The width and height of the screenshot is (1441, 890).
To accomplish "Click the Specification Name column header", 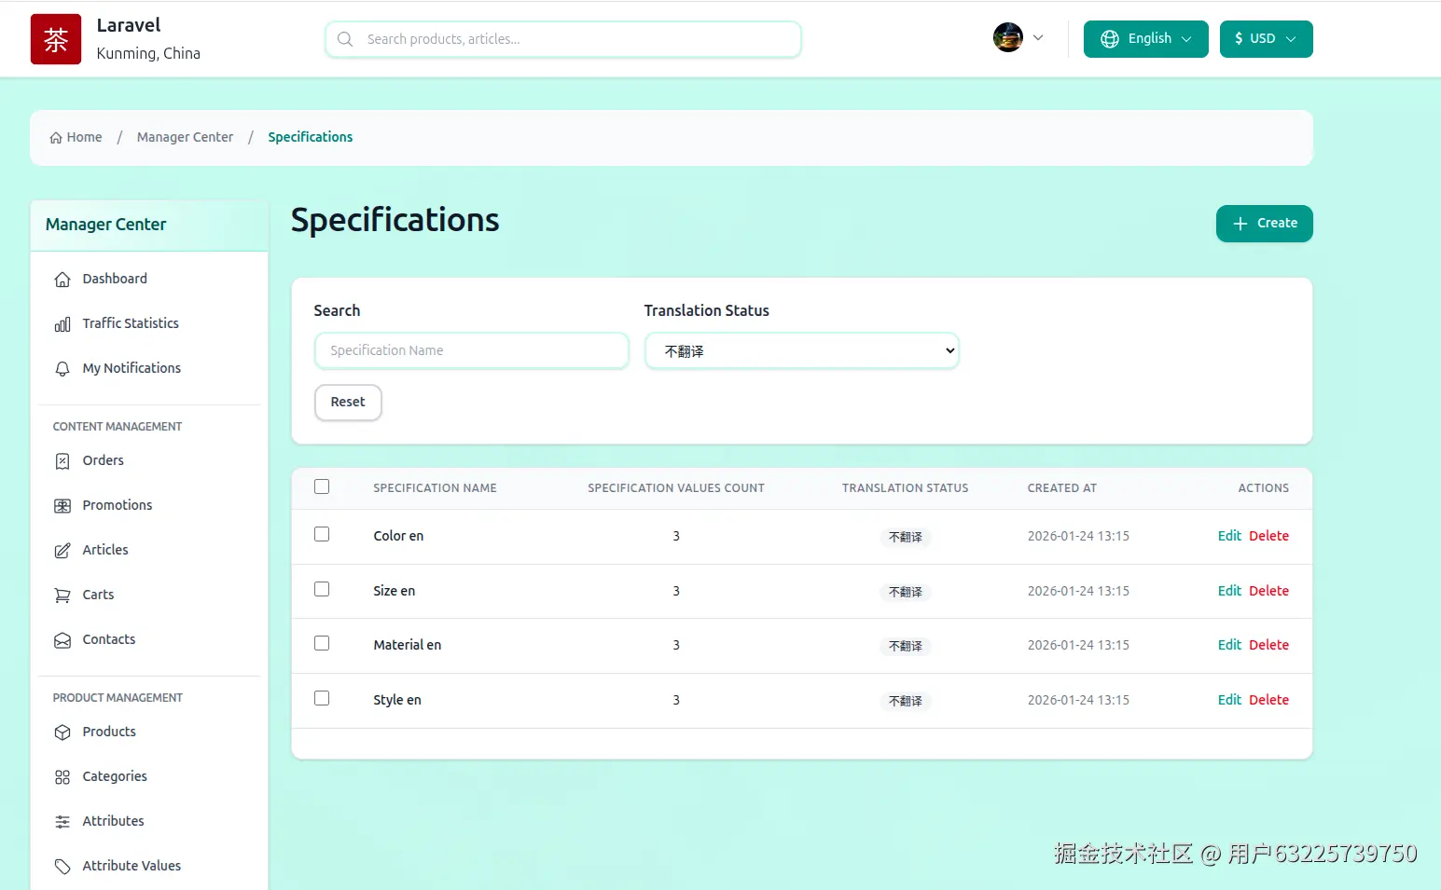I will (435, 488).
